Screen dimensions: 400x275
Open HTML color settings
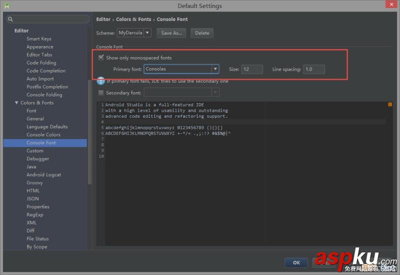point(33,191)
